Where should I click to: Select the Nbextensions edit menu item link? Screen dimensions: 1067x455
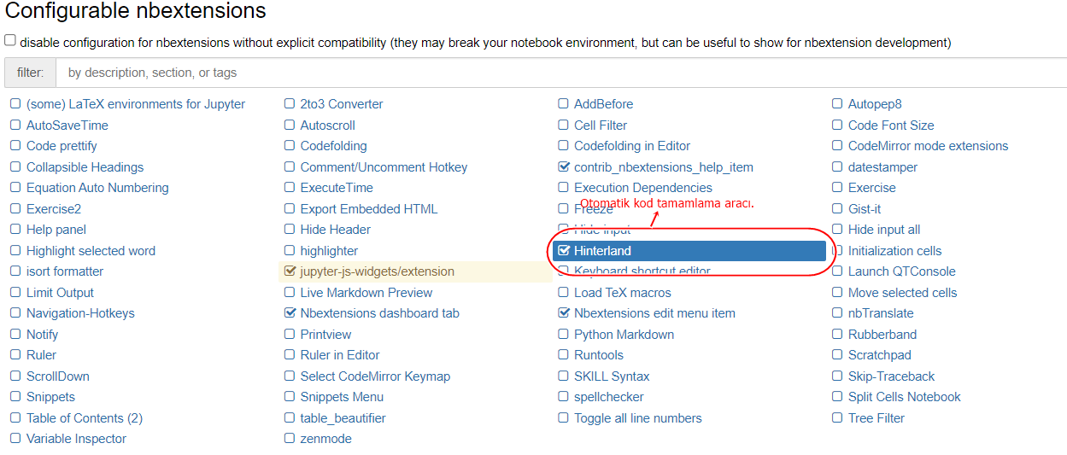pos(654,313)
